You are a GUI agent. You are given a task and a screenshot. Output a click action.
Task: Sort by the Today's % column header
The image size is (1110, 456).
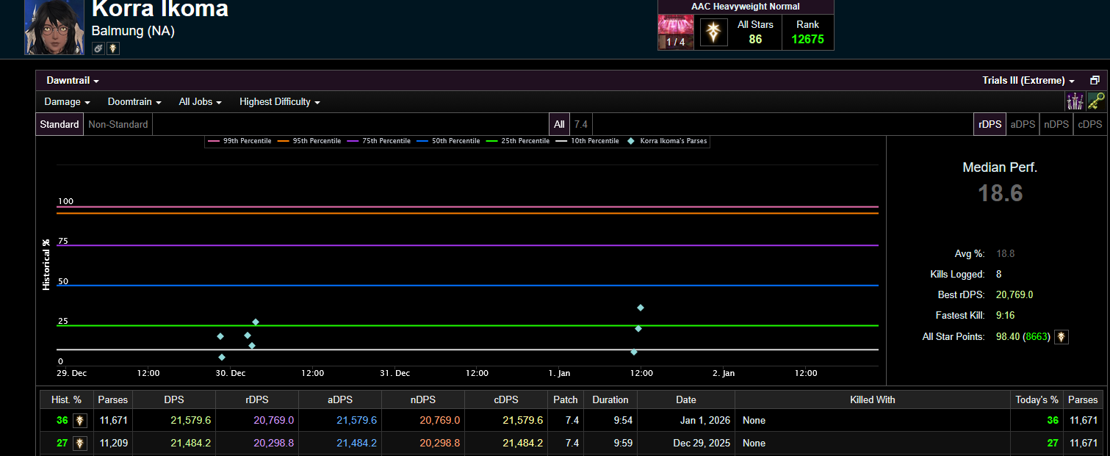1037,400
